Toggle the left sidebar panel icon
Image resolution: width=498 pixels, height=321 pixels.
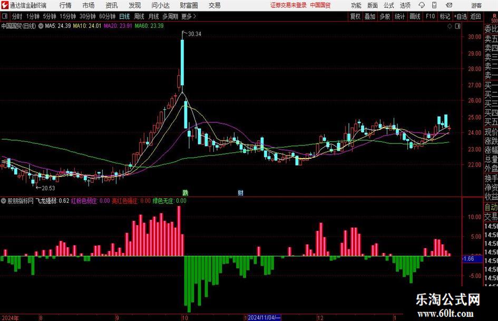tap(4, 16)
